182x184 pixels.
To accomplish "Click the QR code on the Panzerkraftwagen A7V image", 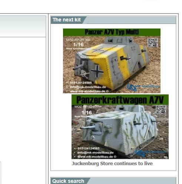I will 161,109.
